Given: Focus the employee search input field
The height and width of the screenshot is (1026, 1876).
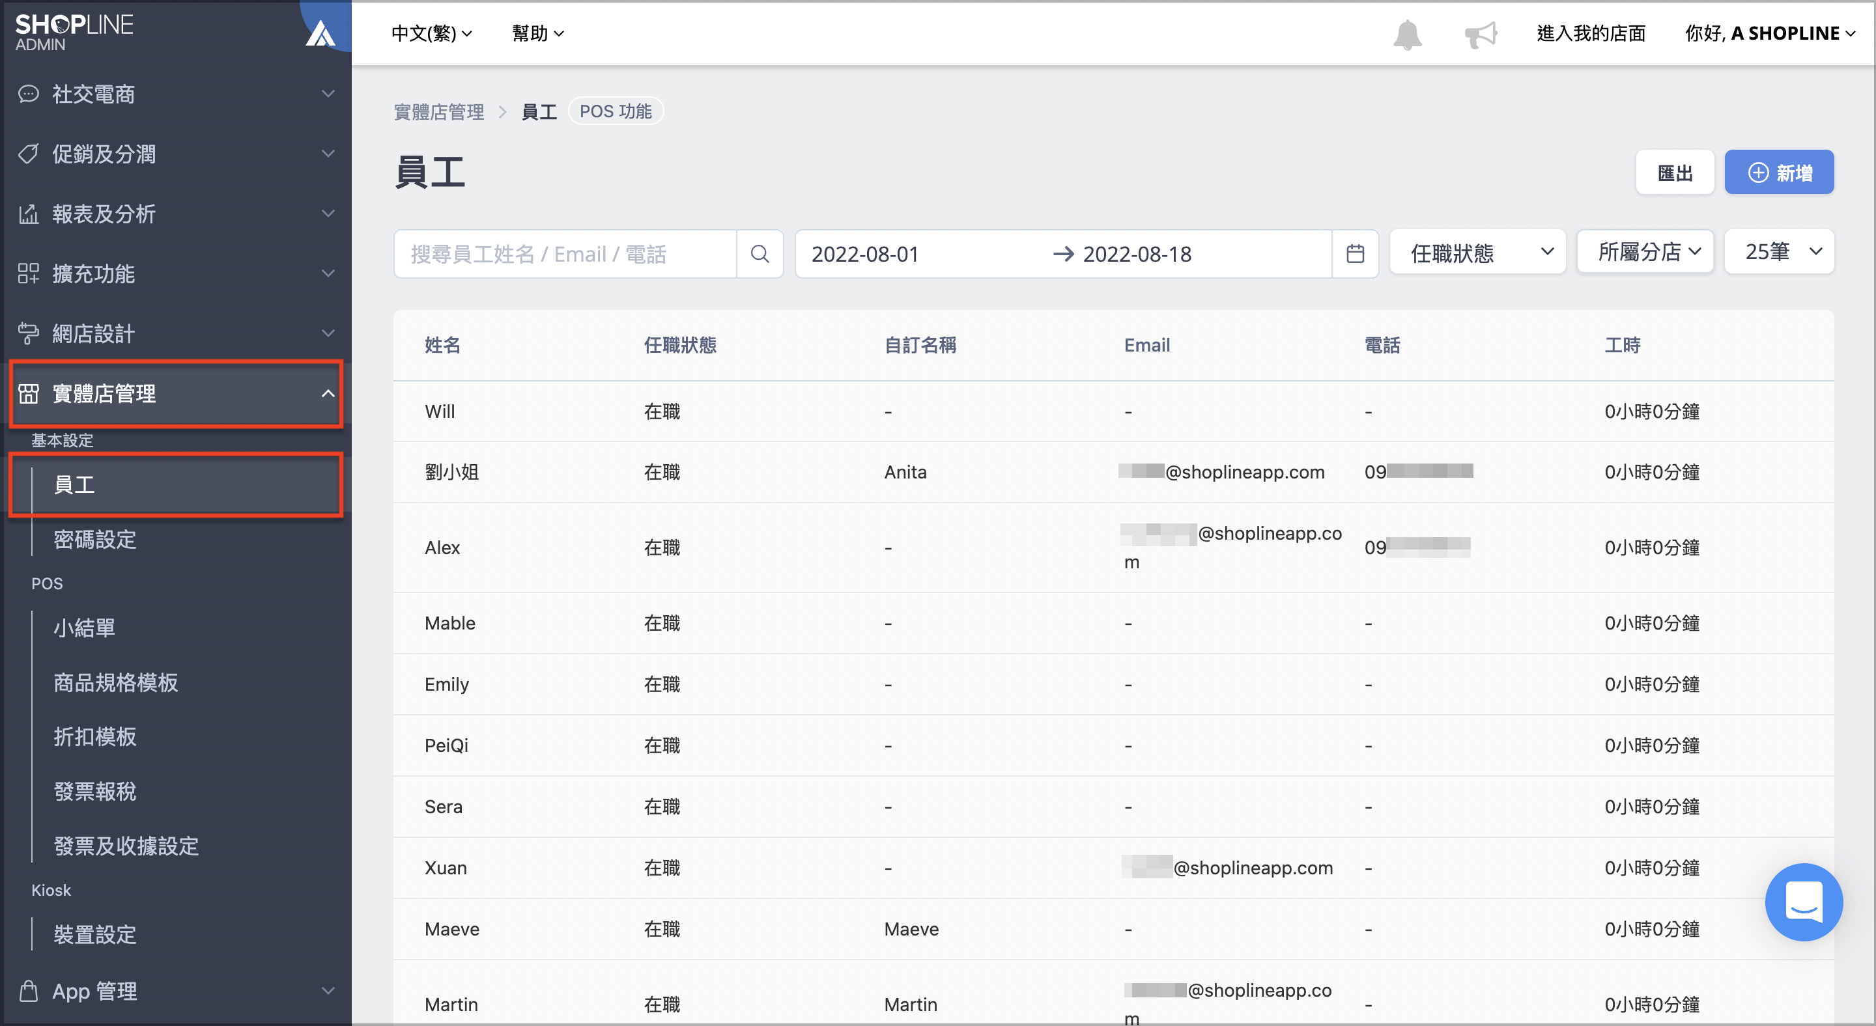Looking at the screenshot, I should [565, 254].
